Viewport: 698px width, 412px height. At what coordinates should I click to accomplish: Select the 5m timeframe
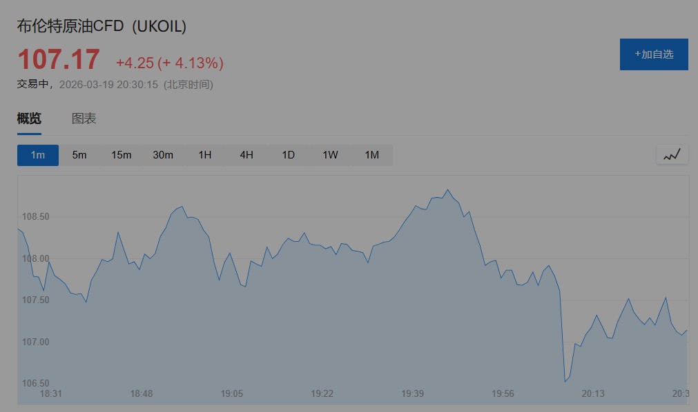79,155
